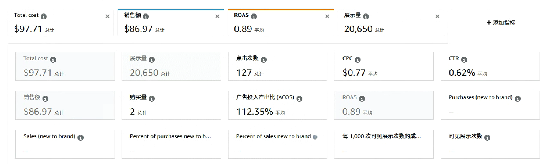Remove the 销售额 card from the top row
This screenshot has width=544, height=164.
(x=217, y=16)
